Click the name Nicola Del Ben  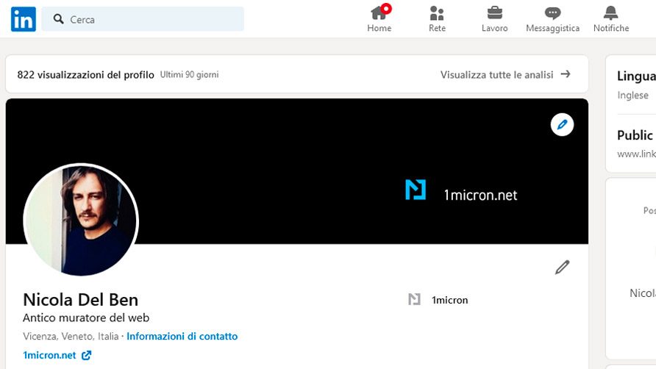[80, 300]
